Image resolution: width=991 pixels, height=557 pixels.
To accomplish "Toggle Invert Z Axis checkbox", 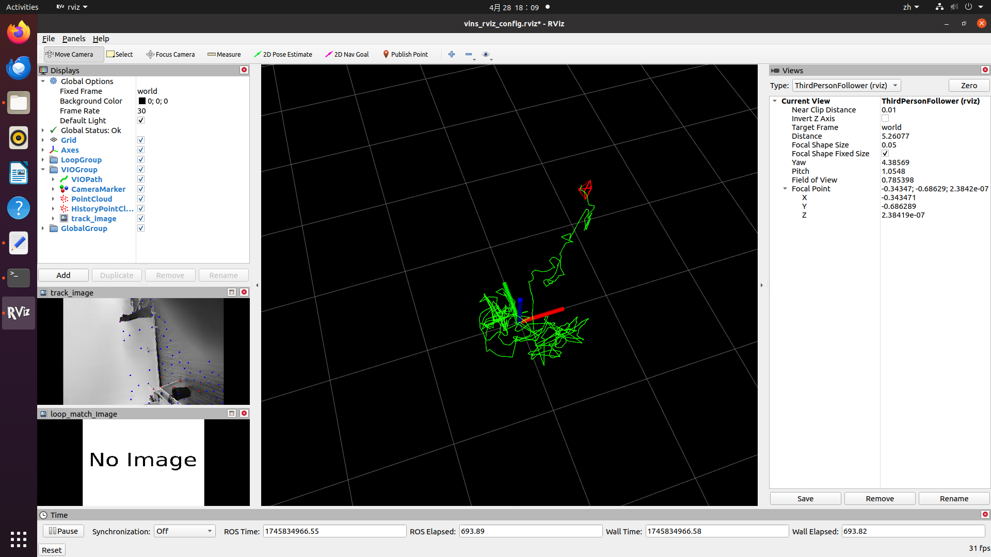I will 885,119.
